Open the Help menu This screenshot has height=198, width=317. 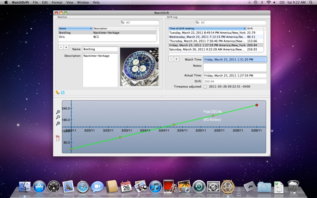(x=96, y=2)
